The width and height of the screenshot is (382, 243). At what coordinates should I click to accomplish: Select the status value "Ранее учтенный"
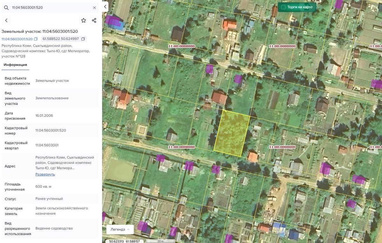(49, 199)
